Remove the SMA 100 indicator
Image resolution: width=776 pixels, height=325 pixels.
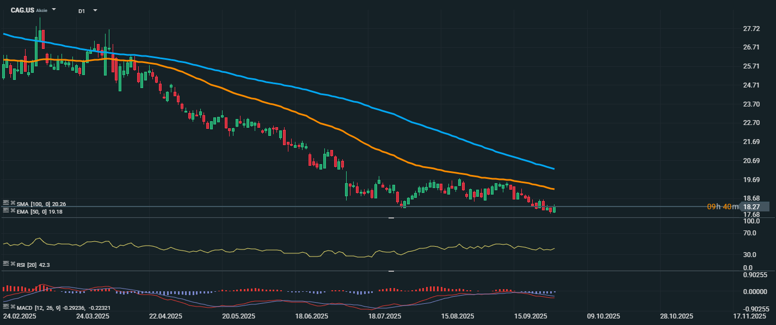(12, 203)
